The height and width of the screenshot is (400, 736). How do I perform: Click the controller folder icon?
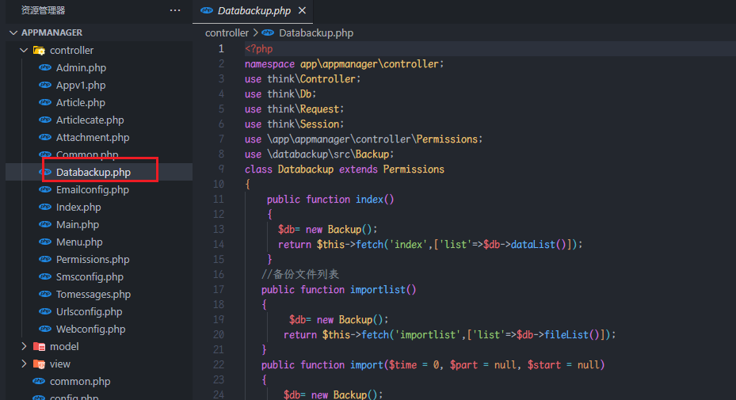39,50
